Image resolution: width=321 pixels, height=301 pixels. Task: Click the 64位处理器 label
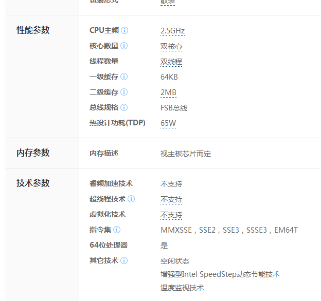coord(109,245)
